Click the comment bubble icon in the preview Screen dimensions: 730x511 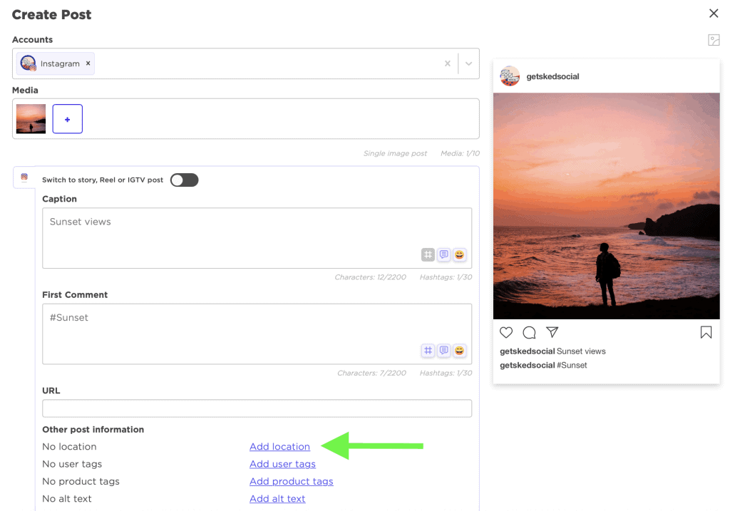[529, 332]
